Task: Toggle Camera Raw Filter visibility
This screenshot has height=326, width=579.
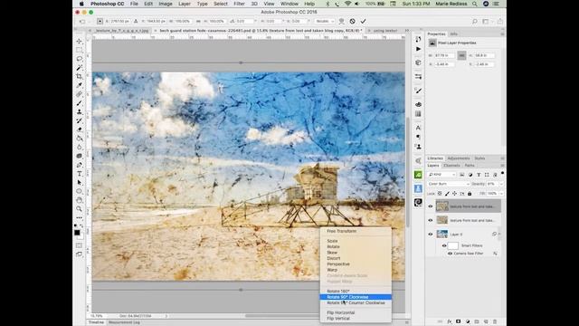Action: click(x=450, y=254)
